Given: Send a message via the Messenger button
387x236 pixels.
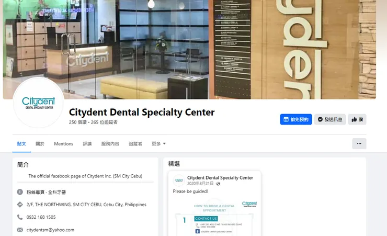Looking at the screenshot, I should (330, 119).
